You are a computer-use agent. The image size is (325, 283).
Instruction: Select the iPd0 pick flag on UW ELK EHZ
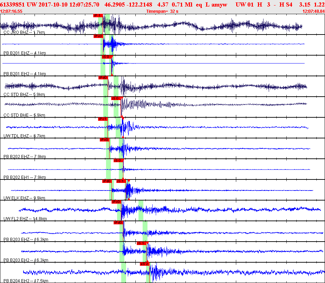pyautogui.click(x=107, y=181)
